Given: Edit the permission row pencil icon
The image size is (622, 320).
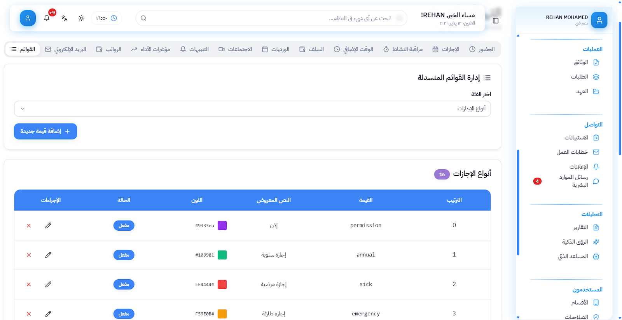Looking at the screenshot, I should click(48, 226).
